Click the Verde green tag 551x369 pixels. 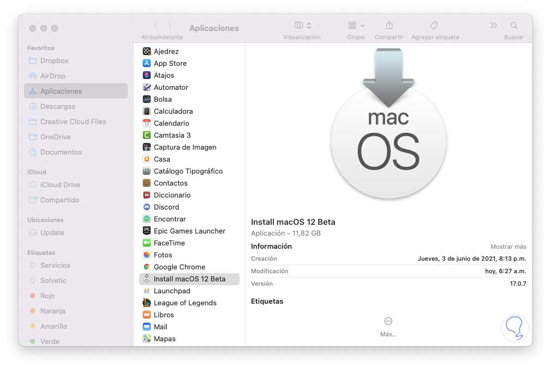click(x=75, y=341)
